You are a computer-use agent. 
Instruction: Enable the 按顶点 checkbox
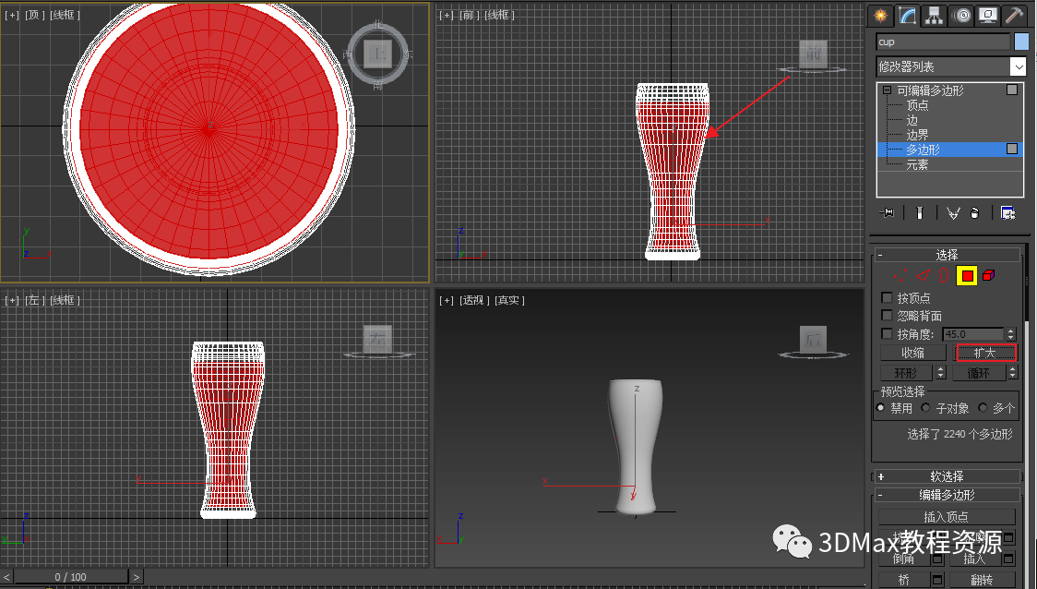[x=887, y=297]
